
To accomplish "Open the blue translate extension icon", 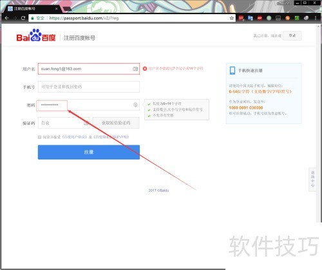I will [x=251, y=18].
